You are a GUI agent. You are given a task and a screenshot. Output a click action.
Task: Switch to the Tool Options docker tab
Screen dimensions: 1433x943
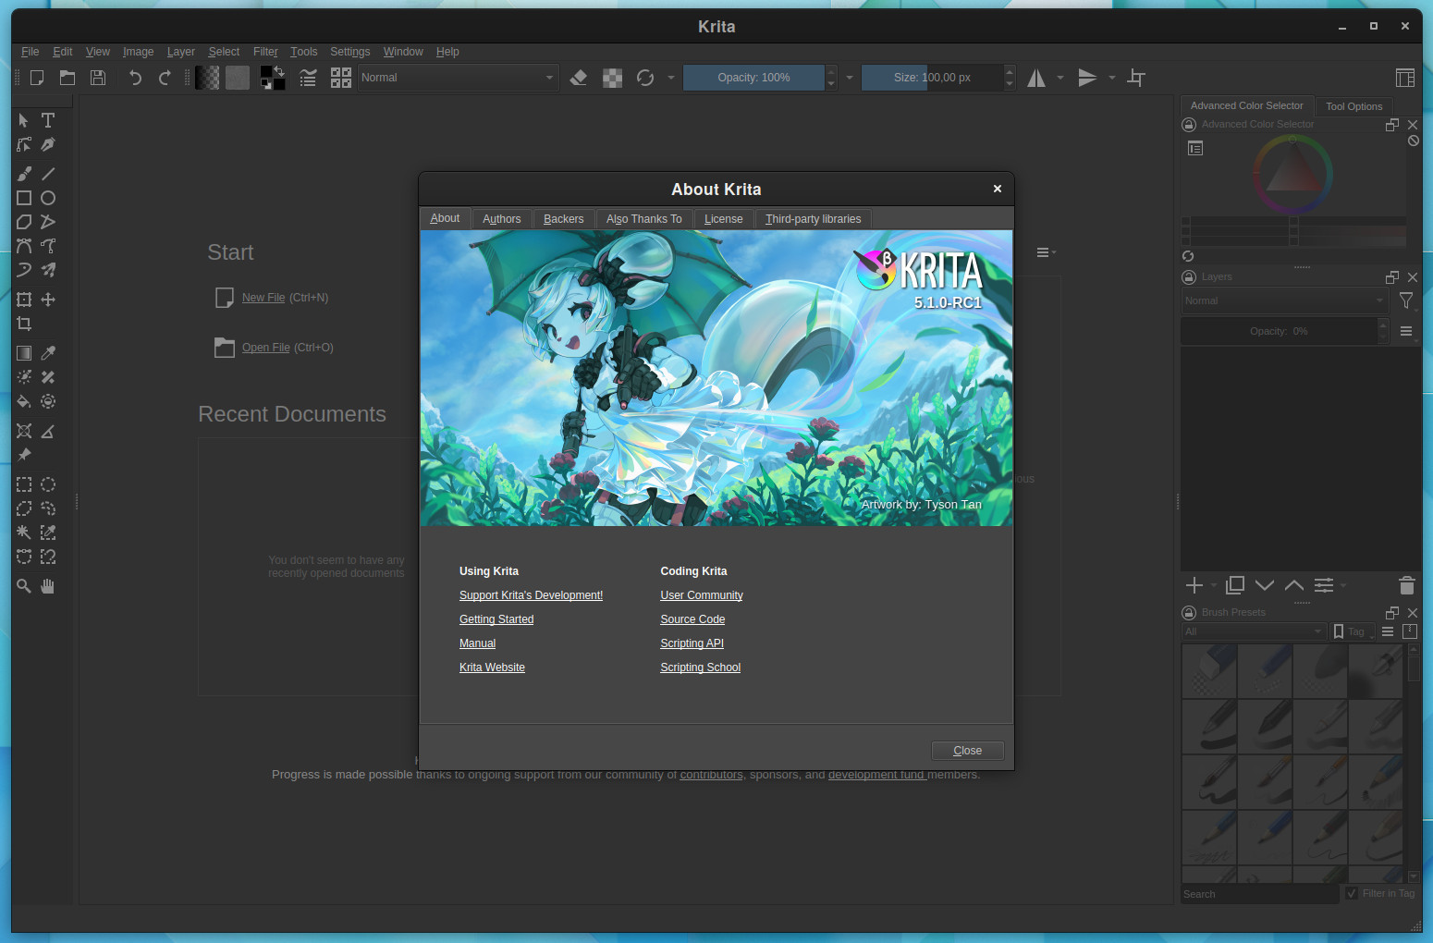click(x=1353, y=106)
